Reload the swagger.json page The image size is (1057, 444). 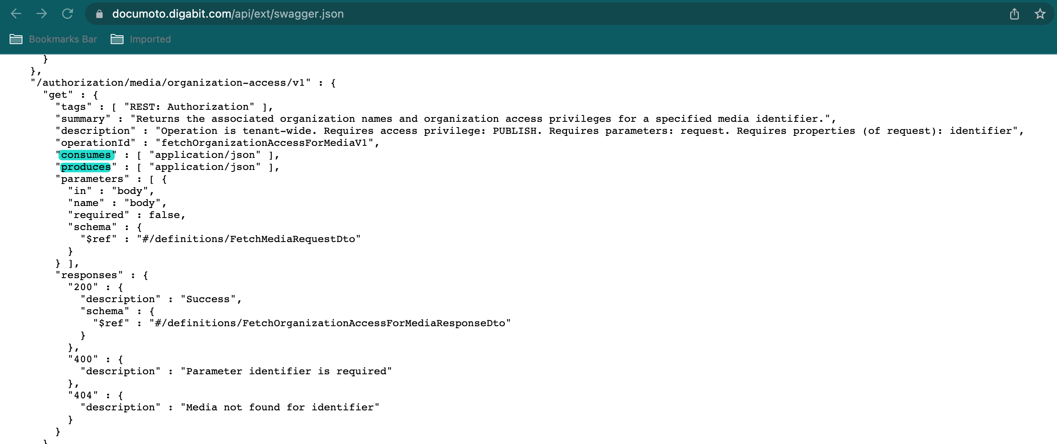coord(68,14)
